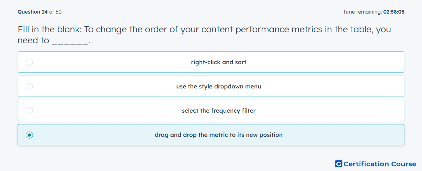This screenshot has width=422, height=171.
Task: Click the selected "drag and drop" radio button
Action: (x=29, y=135)
